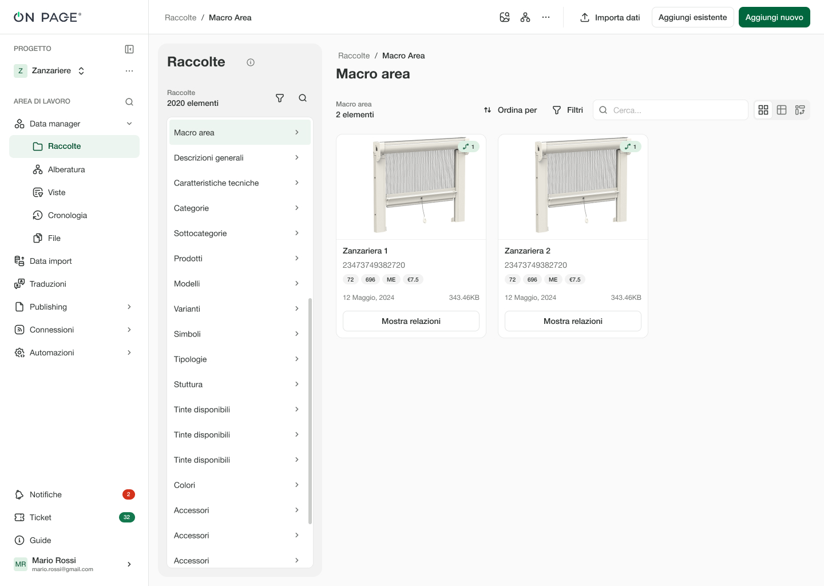
Task: Click the Raccolte list search icon
Action: pyautogui.click(x=303, y=98)
